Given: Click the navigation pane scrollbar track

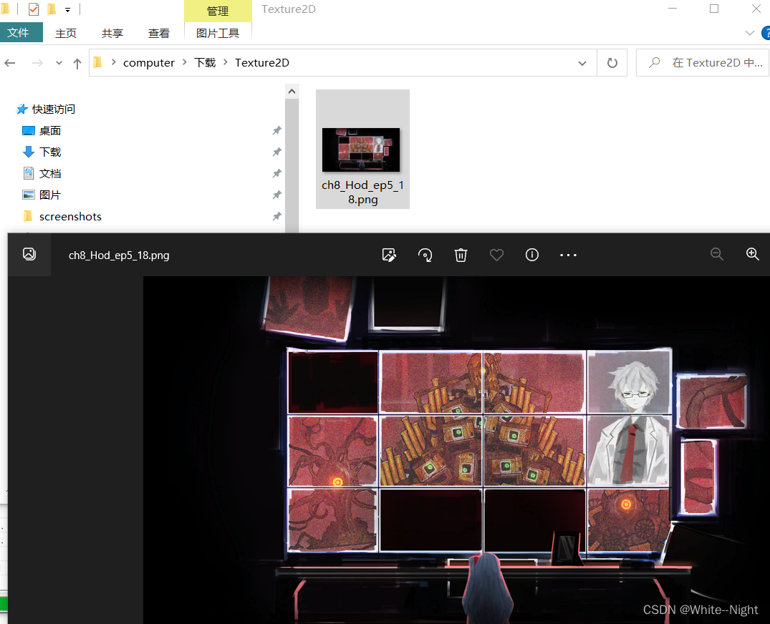Looking at the screenshot, I should [x=292, y=167].
